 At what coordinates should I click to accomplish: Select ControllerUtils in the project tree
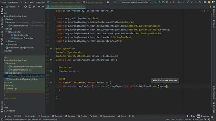[x=20, y=35]
